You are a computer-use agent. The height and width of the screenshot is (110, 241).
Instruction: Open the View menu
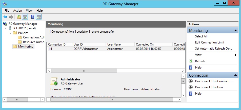(x=29, y=11)
